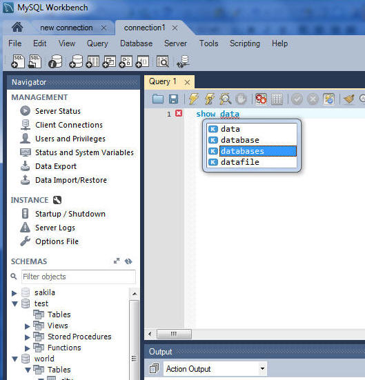Toggle stop-on-error execution icon
This screenshot has height=380, width=365.
261,99
